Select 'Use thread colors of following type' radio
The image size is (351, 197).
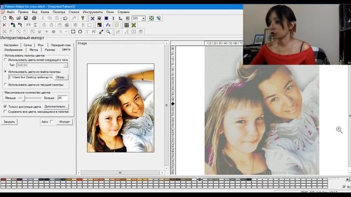point(5,60)
